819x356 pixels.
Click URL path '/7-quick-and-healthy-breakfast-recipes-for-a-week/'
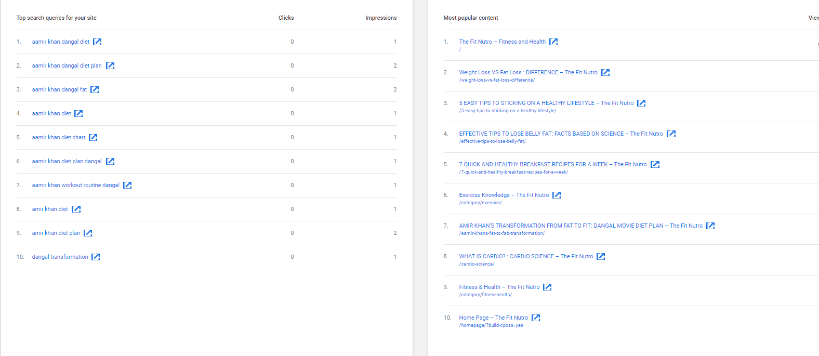(x=513, y=172)
